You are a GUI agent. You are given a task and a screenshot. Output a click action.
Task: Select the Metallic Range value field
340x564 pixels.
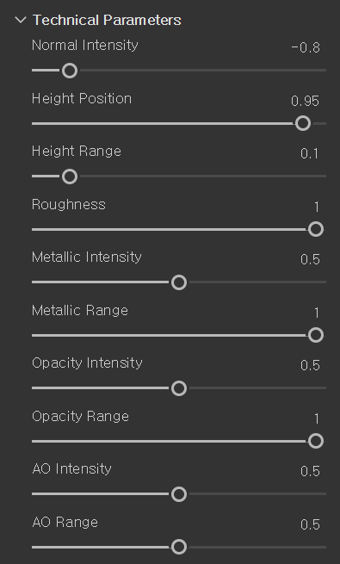(x=317, y=313)
